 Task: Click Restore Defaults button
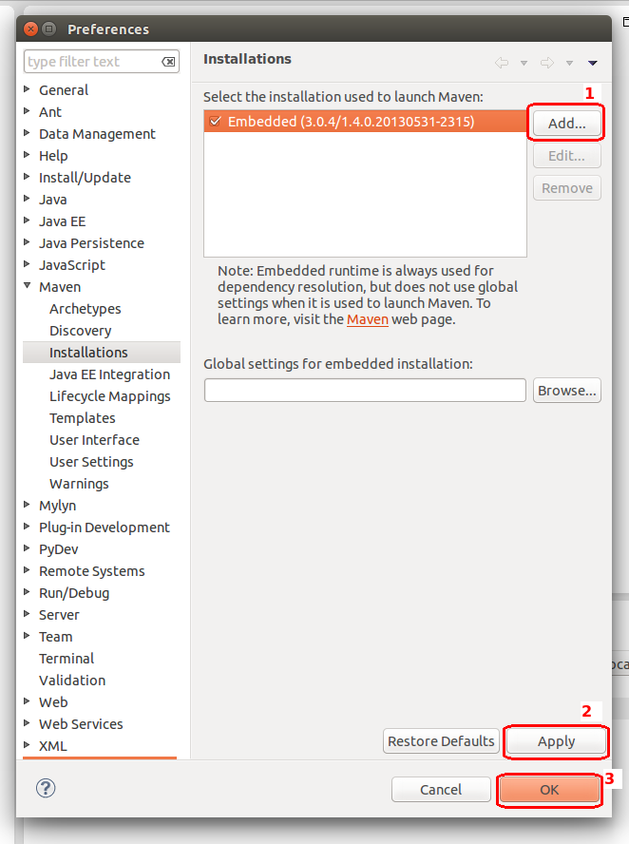(x=442, y=741)
